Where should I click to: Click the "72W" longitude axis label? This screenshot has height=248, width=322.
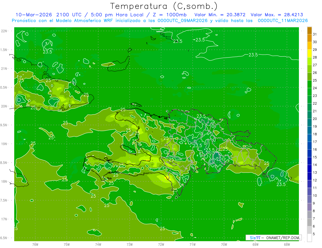coord(161,244)
